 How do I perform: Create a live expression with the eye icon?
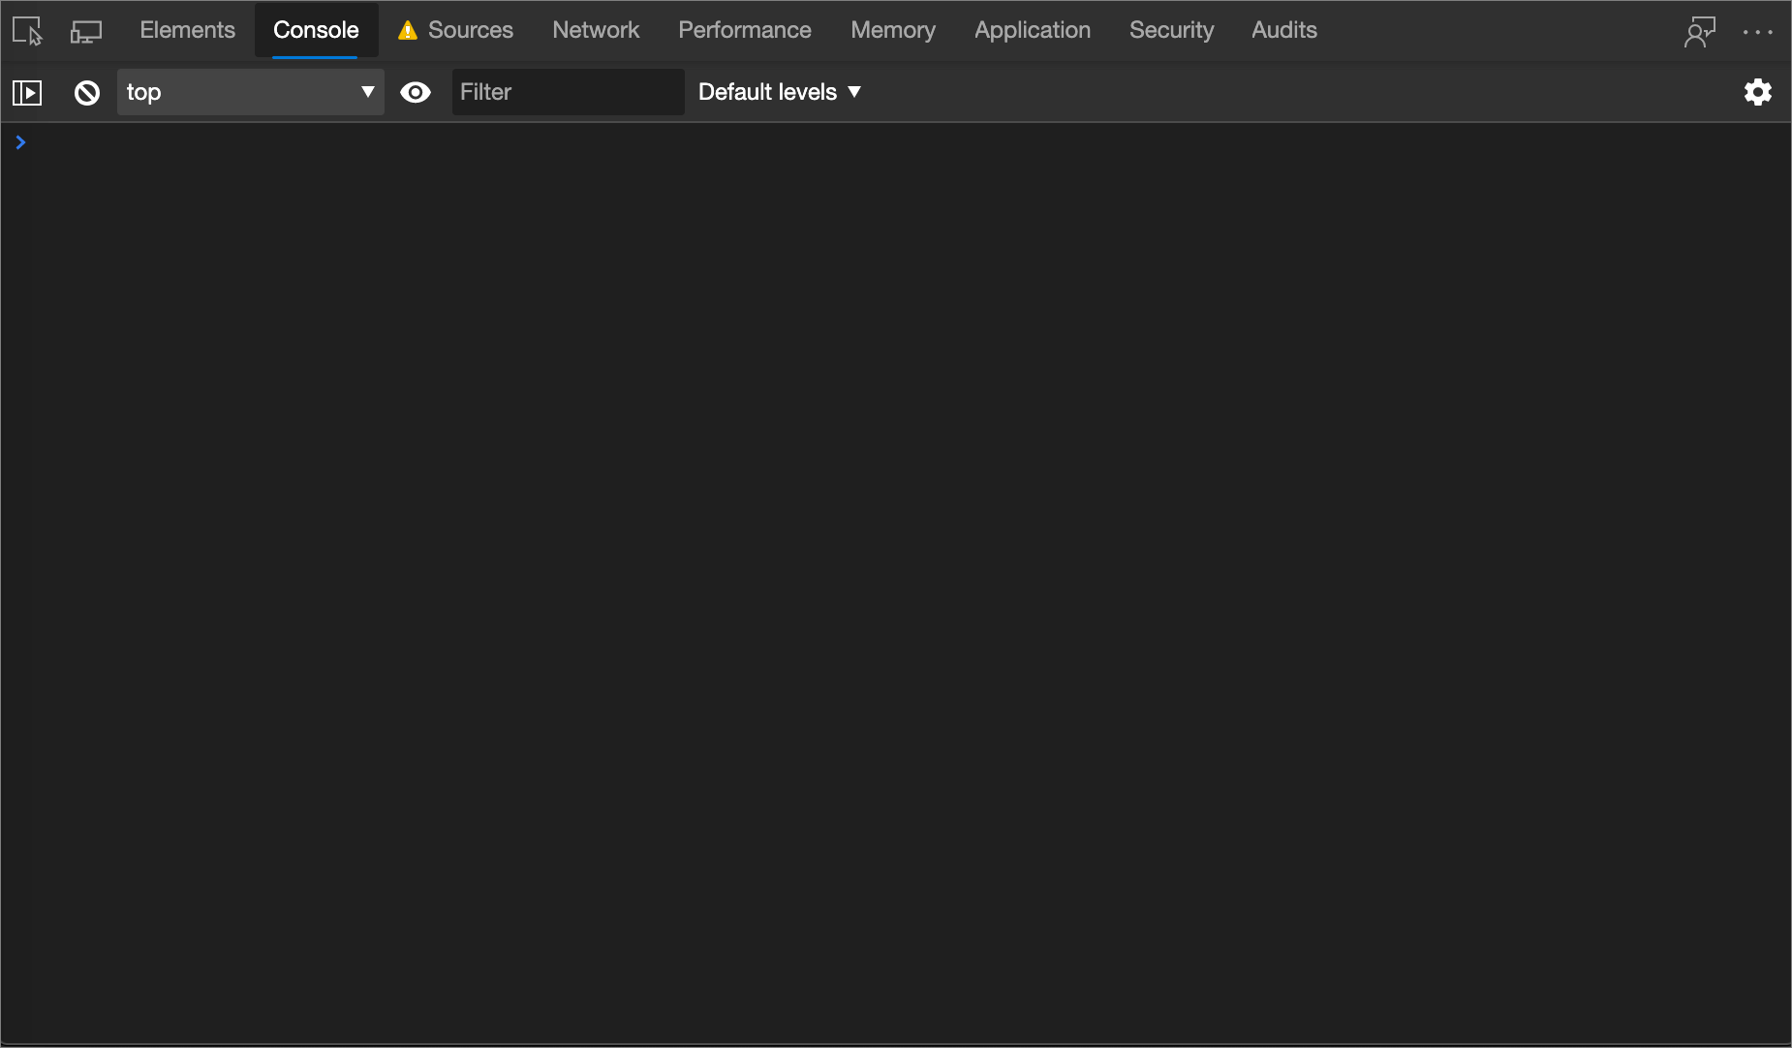415,92
